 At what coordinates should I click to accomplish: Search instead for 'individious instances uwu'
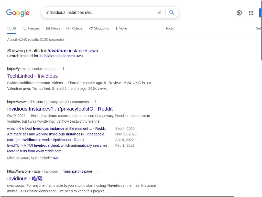pos(61,56)
